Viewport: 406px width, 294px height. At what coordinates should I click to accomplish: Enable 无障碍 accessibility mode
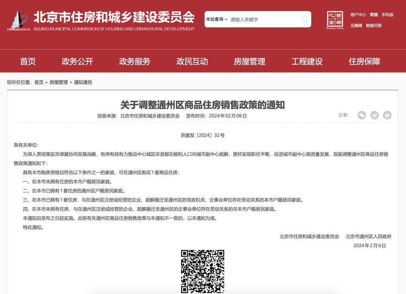click(x=356, y=26)
